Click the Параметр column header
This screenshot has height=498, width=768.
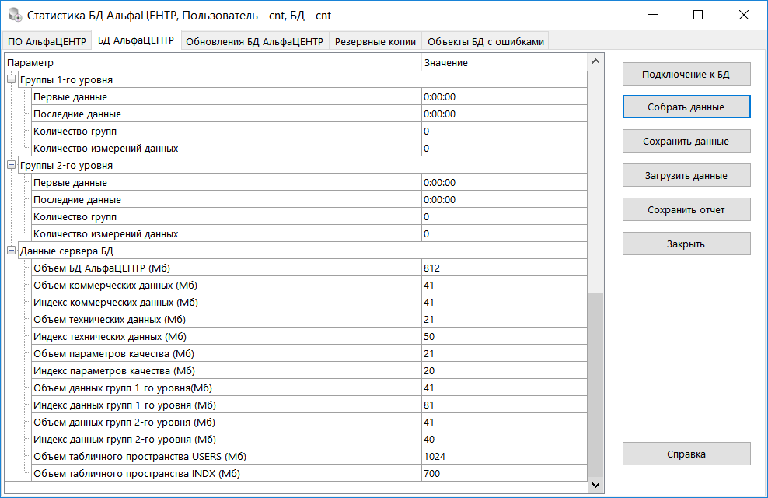[212, 63]
